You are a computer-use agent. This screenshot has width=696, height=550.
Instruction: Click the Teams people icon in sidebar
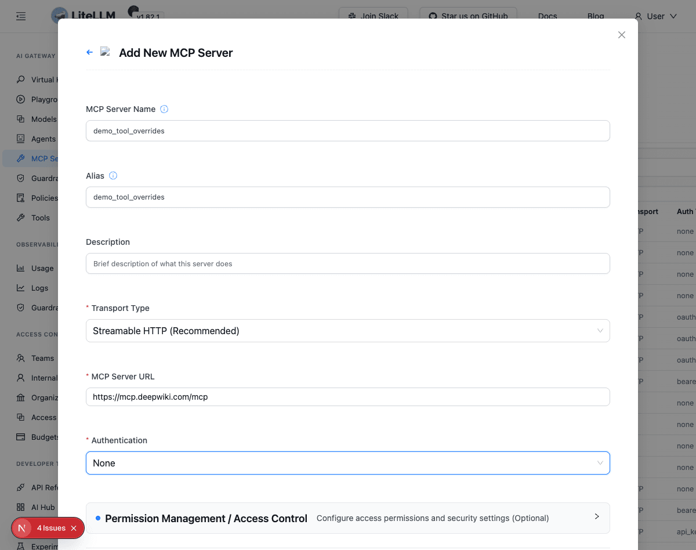(x=21, y=358)
